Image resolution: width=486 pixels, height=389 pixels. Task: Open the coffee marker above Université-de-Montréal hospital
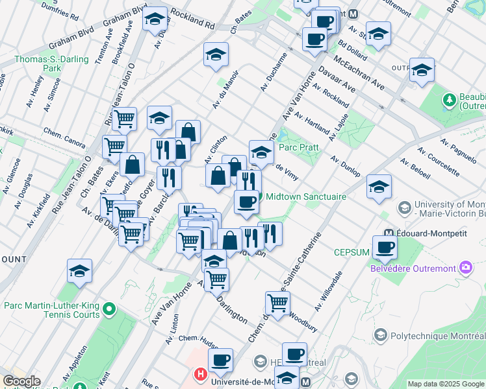220,361
